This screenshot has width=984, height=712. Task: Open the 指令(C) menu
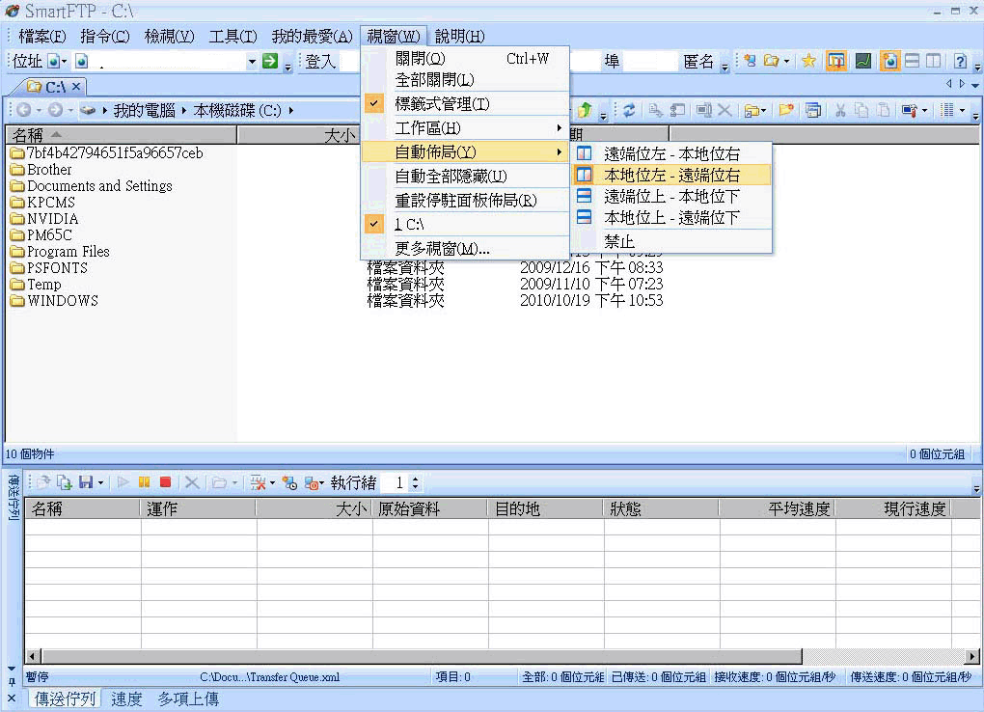[105, 37]
